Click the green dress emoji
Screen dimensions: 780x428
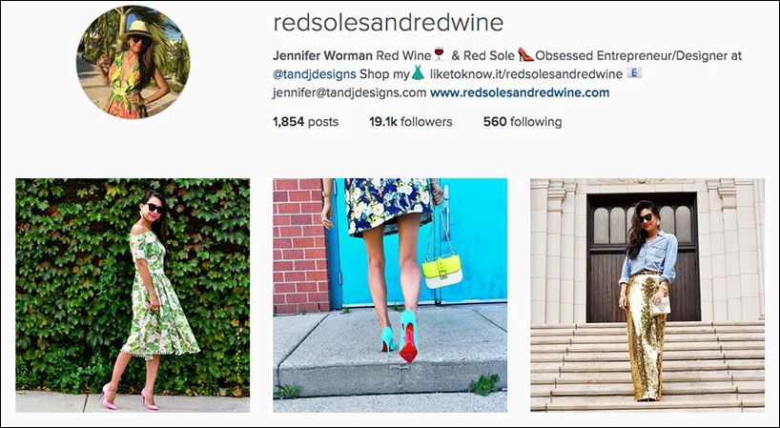[418, 73]
